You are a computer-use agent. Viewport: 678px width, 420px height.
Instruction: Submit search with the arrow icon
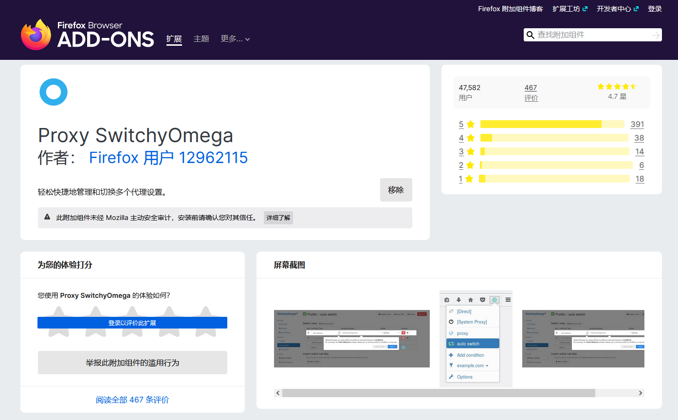point(656,35)
